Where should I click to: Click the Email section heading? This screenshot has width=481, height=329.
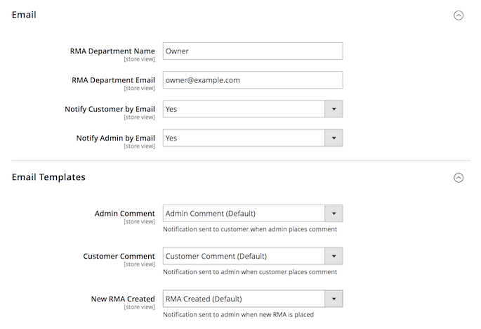tap(24, 15)
